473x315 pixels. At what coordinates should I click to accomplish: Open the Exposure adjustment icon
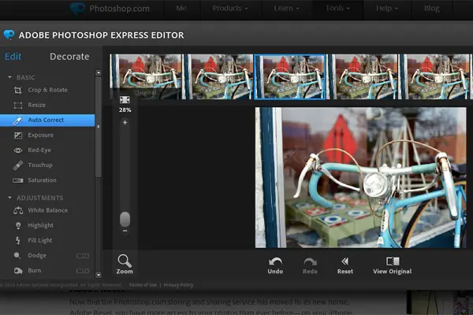coord(18,135)
